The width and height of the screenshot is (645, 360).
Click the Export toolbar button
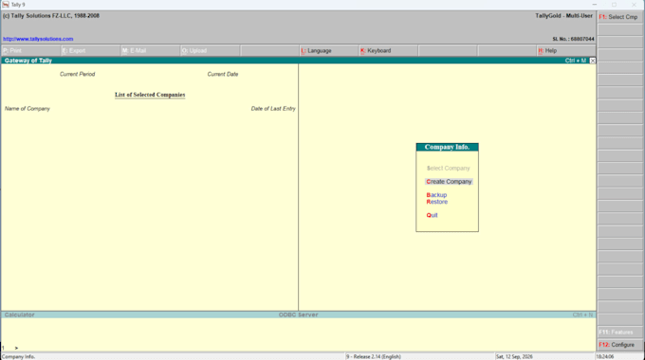tap(90, 50)
